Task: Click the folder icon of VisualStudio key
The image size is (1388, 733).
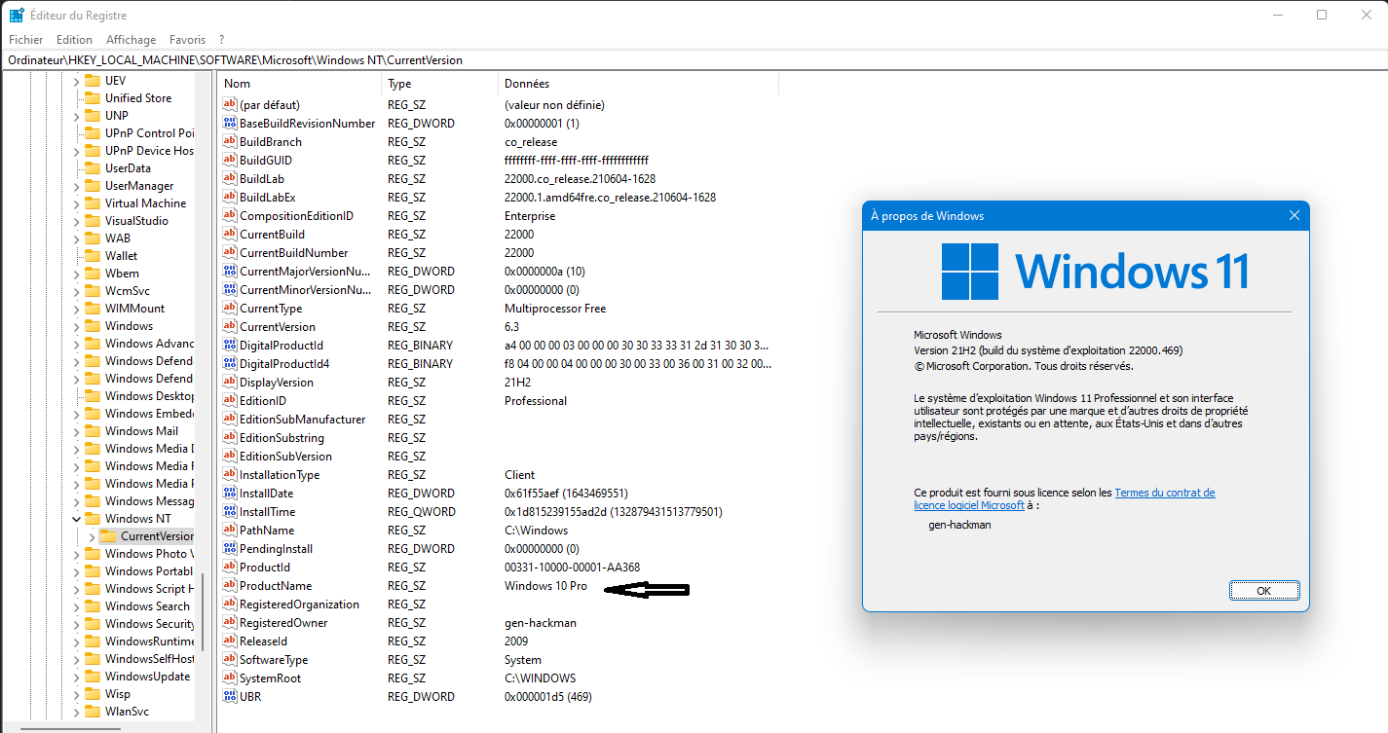Action: pyautogui.click(x=93, y=221)
